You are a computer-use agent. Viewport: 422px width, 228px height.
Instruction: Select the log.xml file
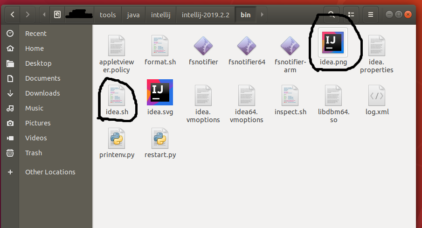(377, 100)
